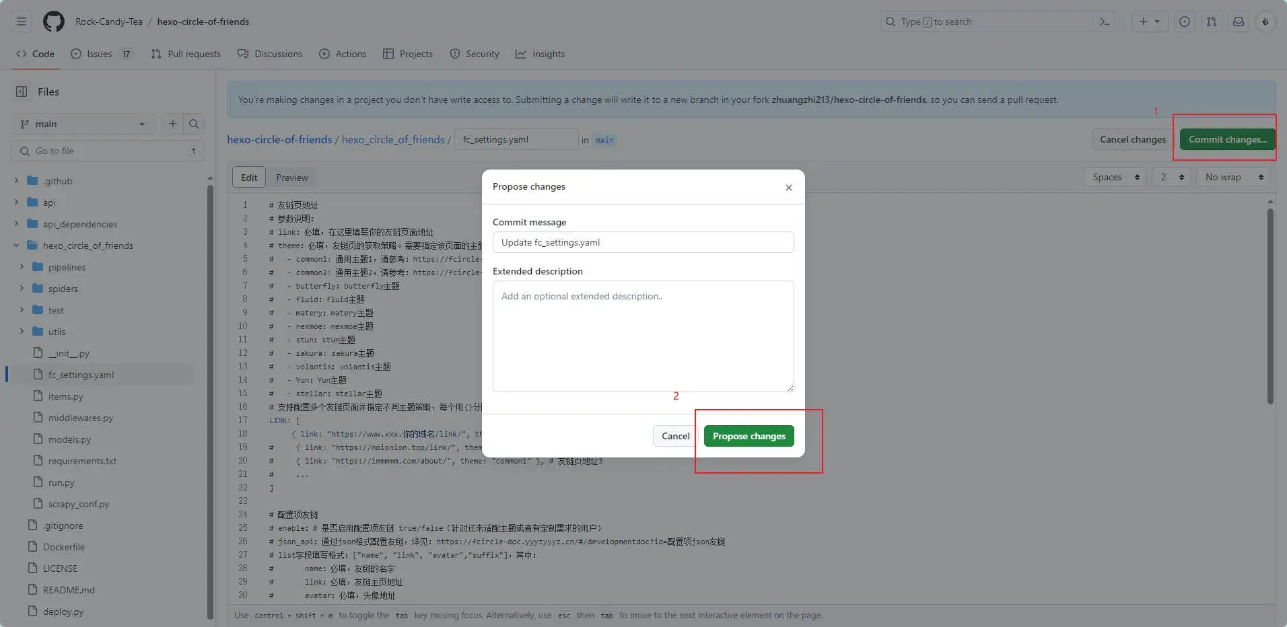Viewport: 1287px width, 627px height.
Task: Focus the Commit message input field
Action: (643, 242)
